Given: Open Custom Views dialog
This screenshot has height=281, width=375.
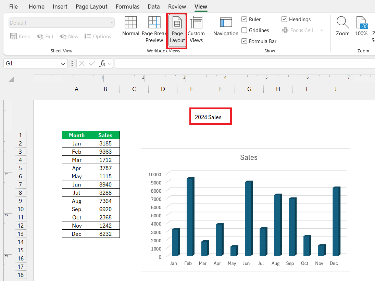Looking at the screenshot, I should [x=196, y=30].
